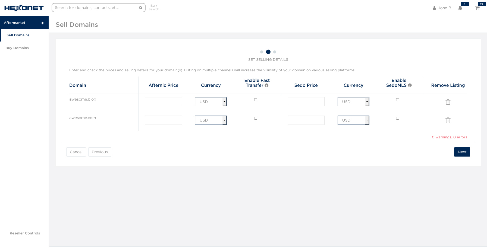Click the Sedo Price column header
Viewport: 487px width, 248px height.
(x=306, y=85)
